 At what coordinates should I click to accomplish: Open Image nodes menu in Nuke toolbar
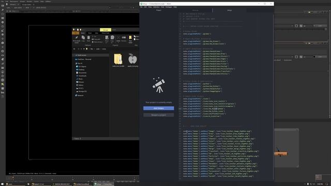3,6
